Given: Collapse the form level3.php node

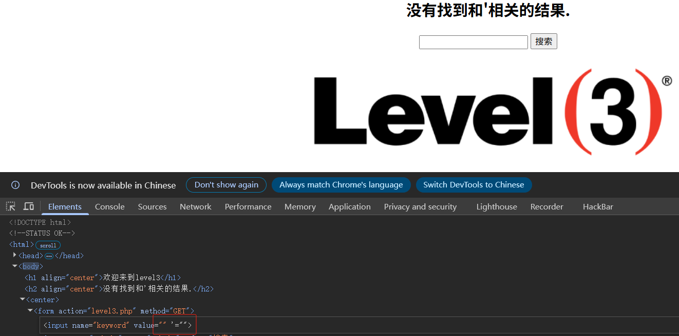Looking at the screenshot, I should pyautogui.click(x=30, y=311).
